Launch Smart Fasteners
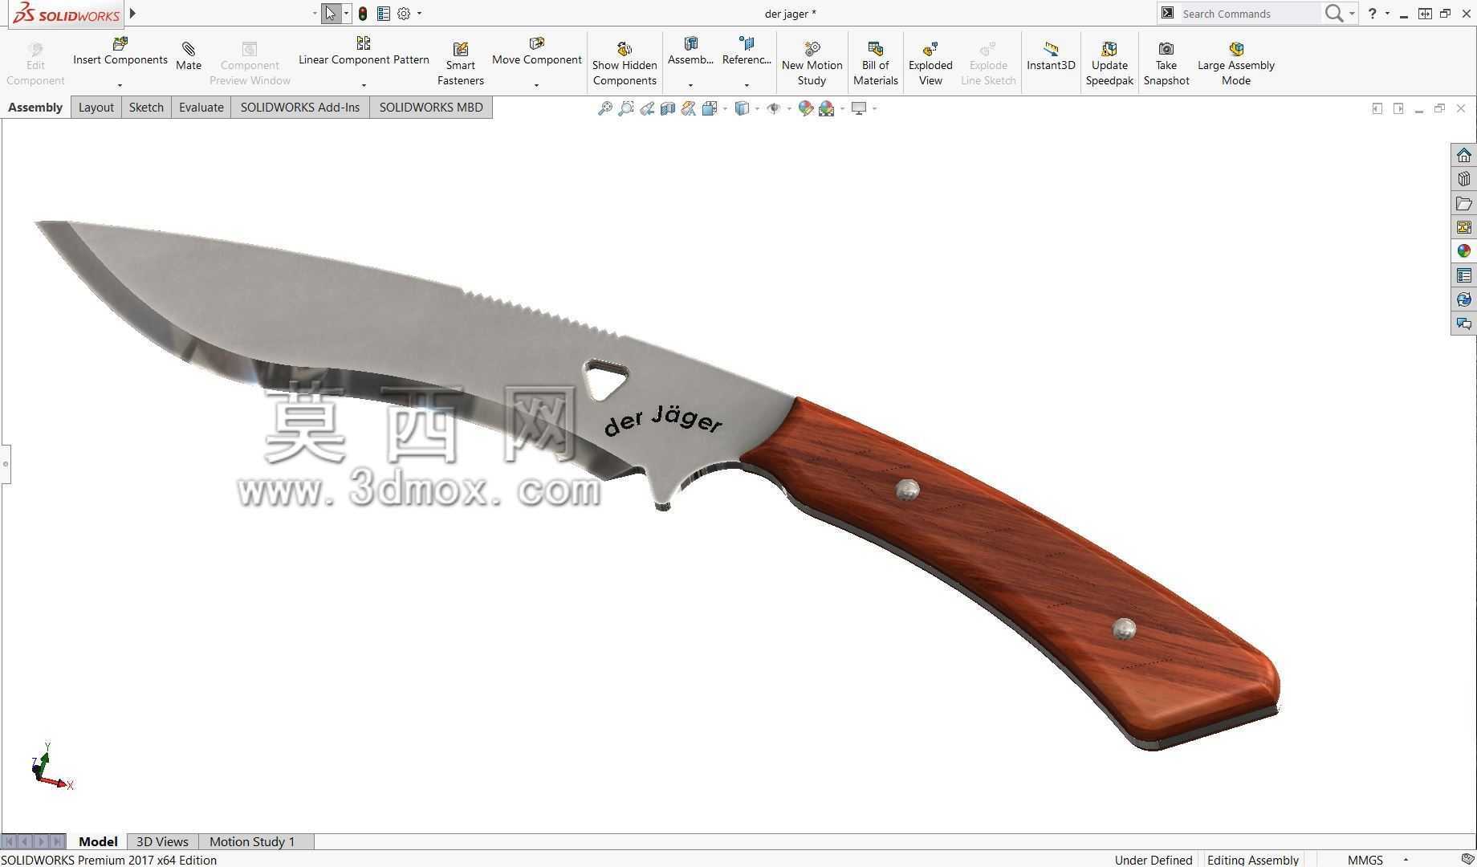The width and height of the screenshot is (1477, 867). point(460,63)
